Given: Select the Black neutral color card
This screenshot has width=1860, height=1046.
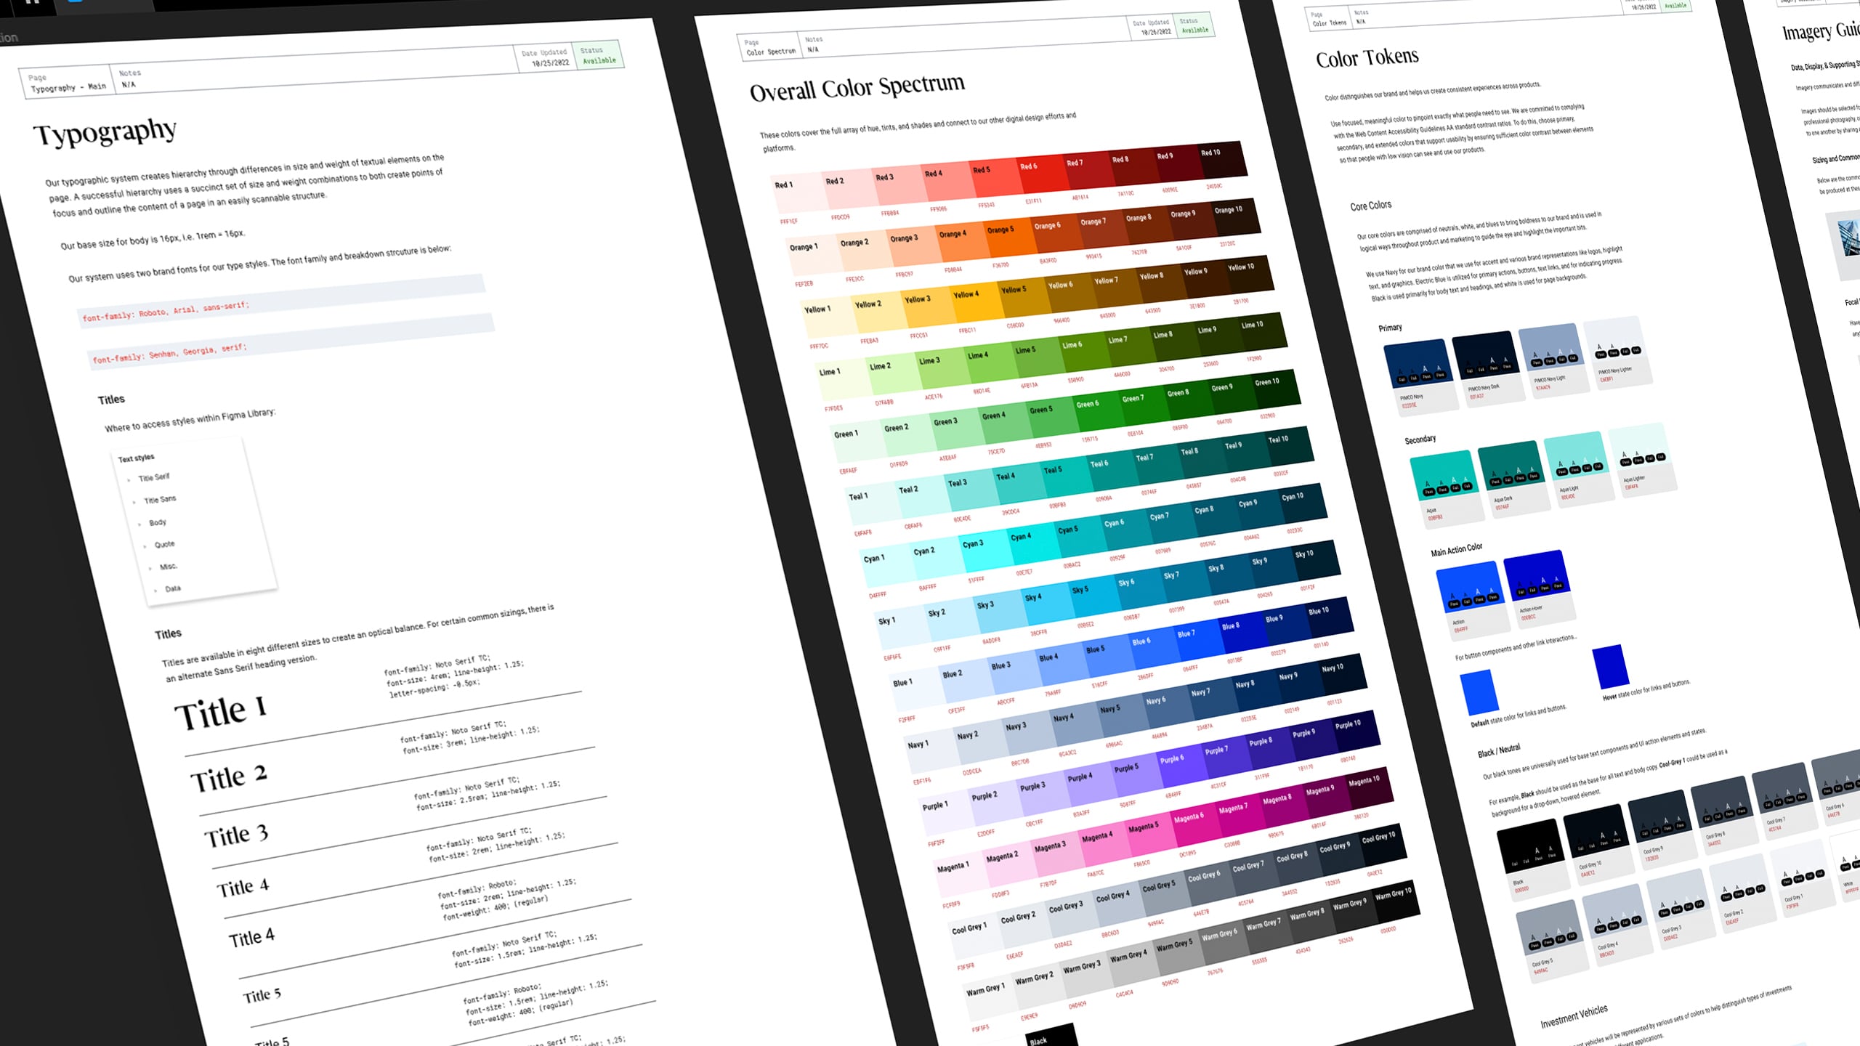Looking at the screenshot, I should point(1533,860).
